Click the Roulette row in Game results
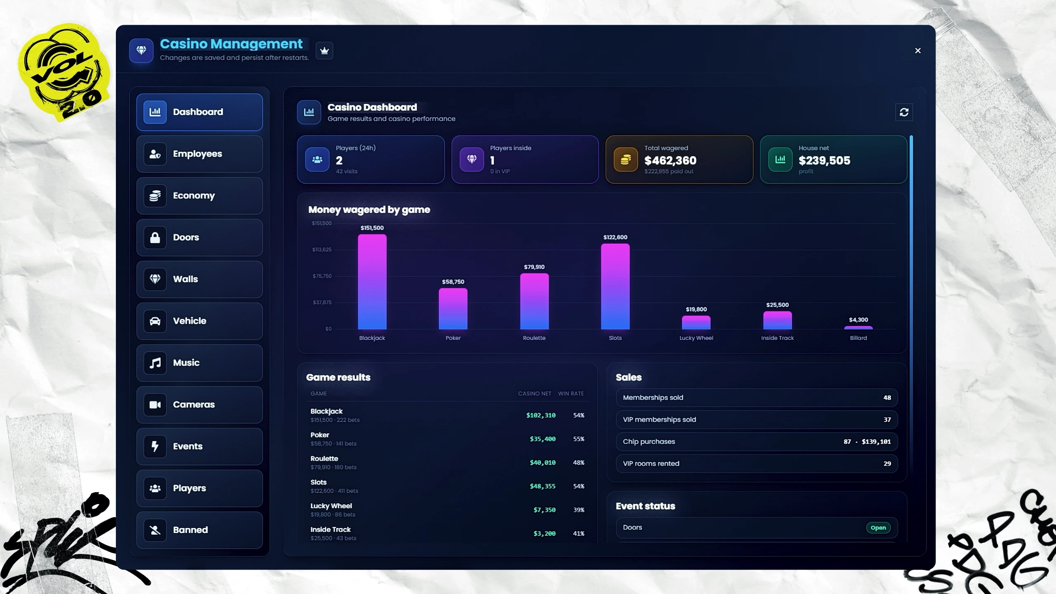 click(x=447, y=462)
